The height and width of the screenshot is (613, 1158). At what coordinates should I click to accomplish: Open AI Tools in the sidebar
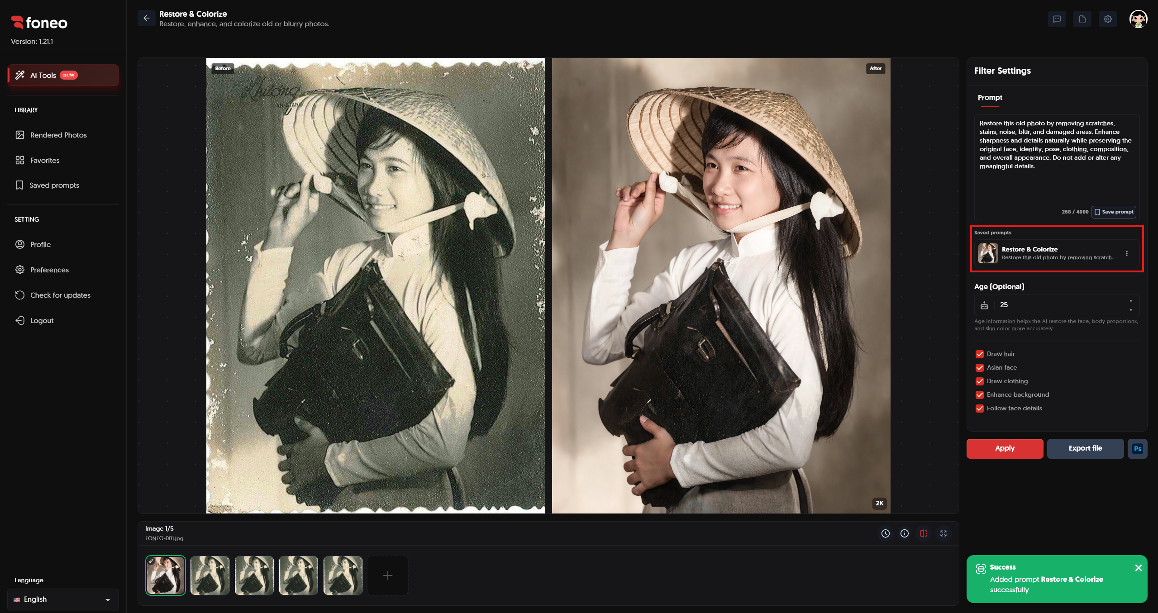[x=63, y=75]
